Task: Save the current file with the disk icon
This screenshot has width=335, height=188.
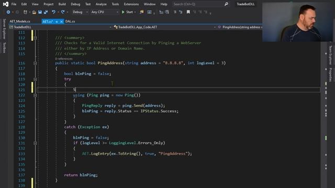Action: tap(40, 12)
